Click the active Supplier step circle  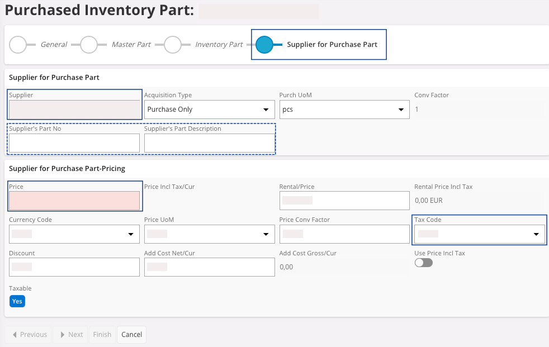pos(264,45)
